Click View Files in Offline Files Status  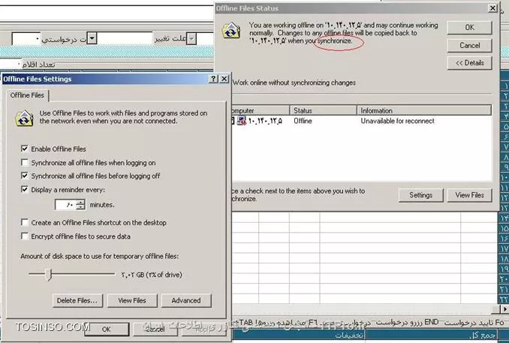(x=469, y=195)
